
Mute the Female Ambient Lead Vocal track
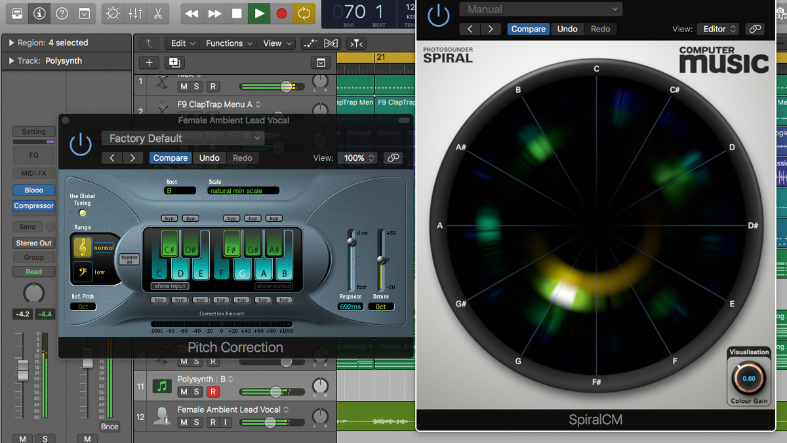[184, 422]
